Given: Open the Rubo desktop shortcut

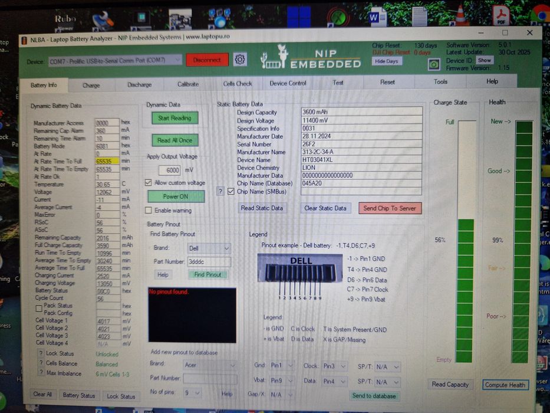Looking at the screenshot, I should coord(65,21).
